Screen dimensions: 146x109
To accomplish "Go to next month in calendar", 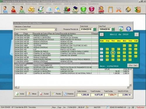I will pos(137,35).
